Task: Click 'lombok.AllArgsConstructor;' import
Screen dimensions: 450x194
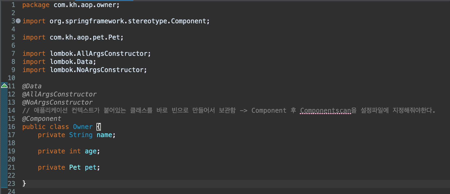Action: pyautogui.click(x=100, y=54)
